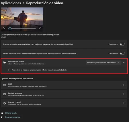Click the HDR display icon
Image resolution: width=129 pixels, height=122 pixels.
(x=5, y=85)
